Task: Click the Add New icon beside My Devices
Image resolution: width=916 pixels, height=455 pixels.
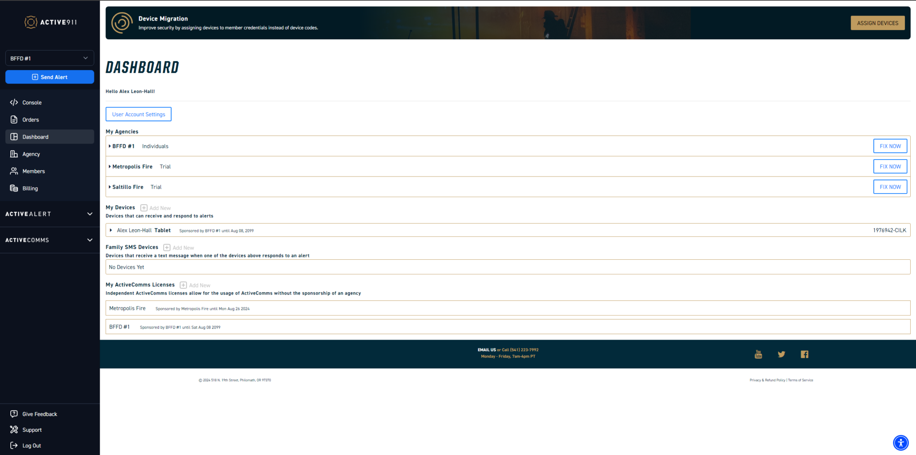Action: click(144, 207)
